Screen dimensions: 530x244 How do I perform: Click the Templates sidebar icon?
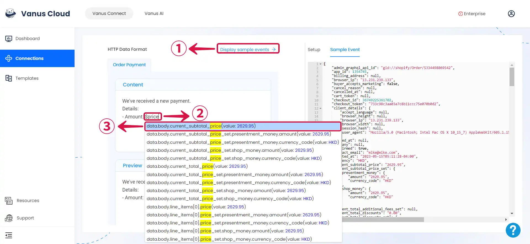9,78
